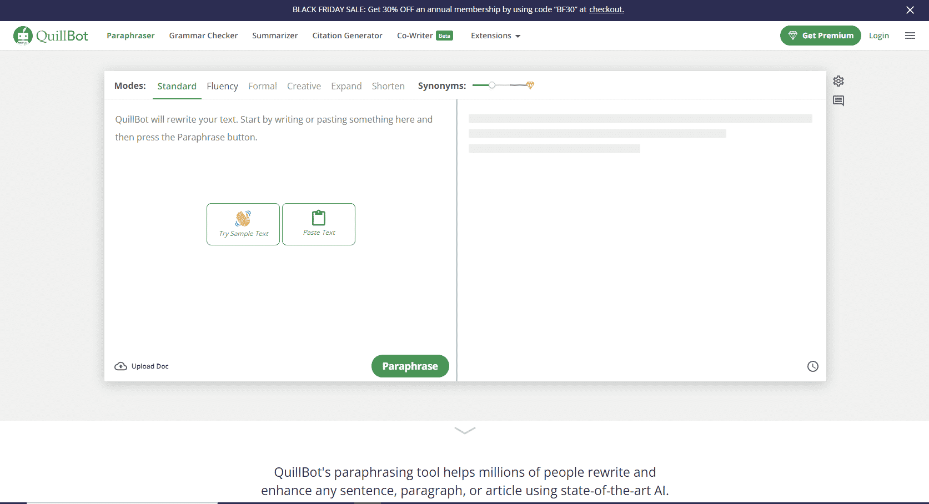Select the Fluency mode tab
The image size is (929, 504).
point(222,86)
